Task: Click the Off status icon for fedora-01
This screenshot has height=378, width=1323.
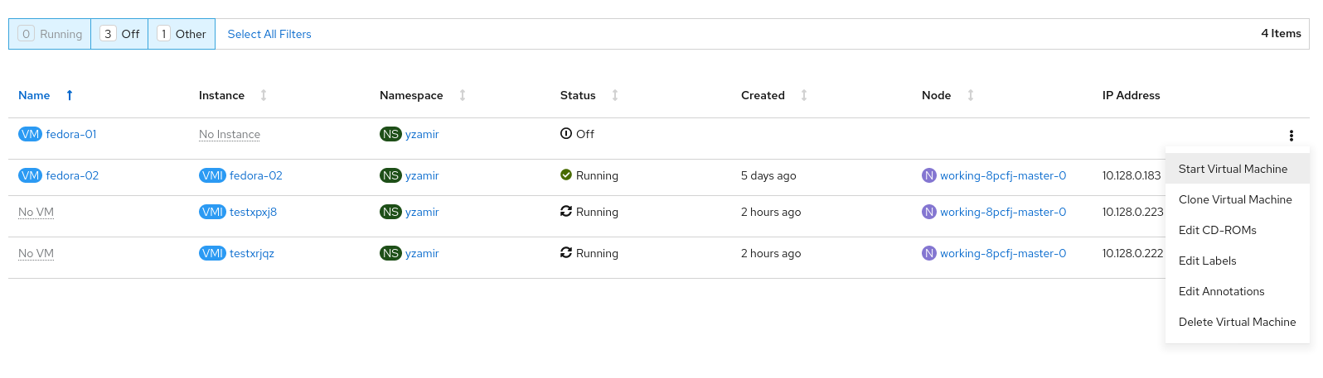Action: (x=566, y=133)
